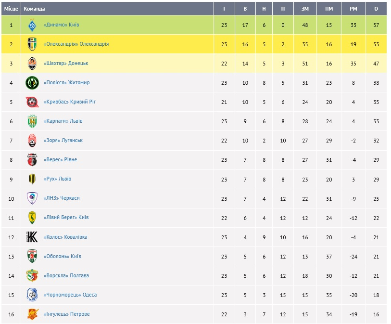391x324 pixels.
Task: Click the «О» points column header
Action: [x=376, y=9]
